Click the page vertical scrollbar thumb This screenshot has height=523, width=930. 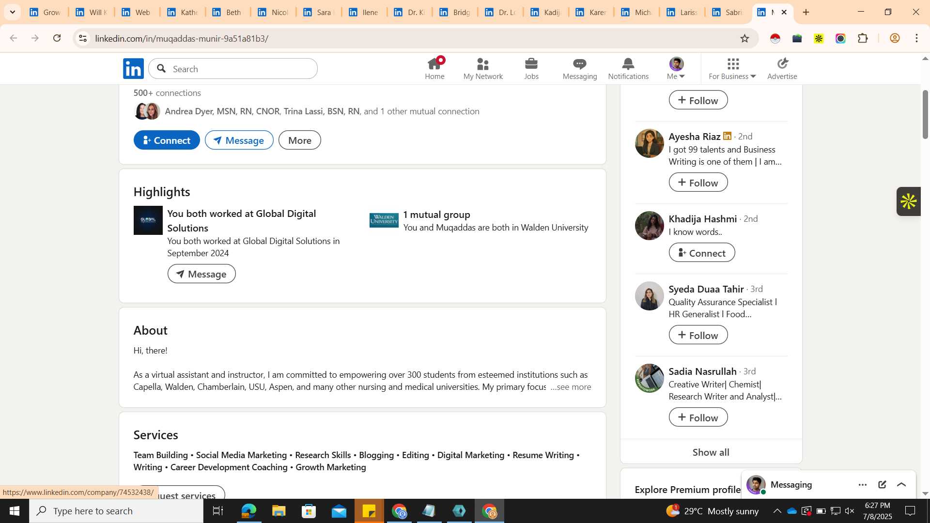coord(925,114)
